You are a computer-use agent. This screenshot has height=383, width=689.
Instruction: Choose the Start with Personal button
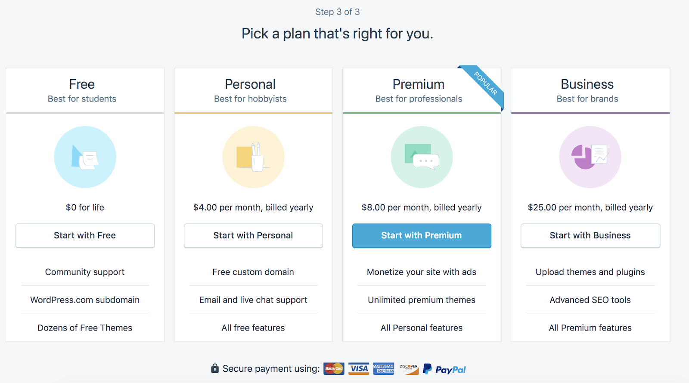point(253,235)
